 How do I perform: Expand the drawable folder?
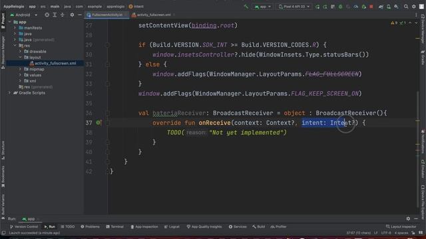coord(20,51)
